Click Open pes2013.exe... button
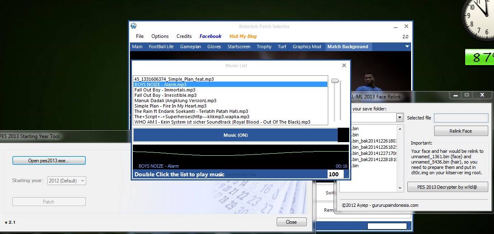Image resolution: width=494 pixels, height=234 pixels. click(x=49, y=160)
